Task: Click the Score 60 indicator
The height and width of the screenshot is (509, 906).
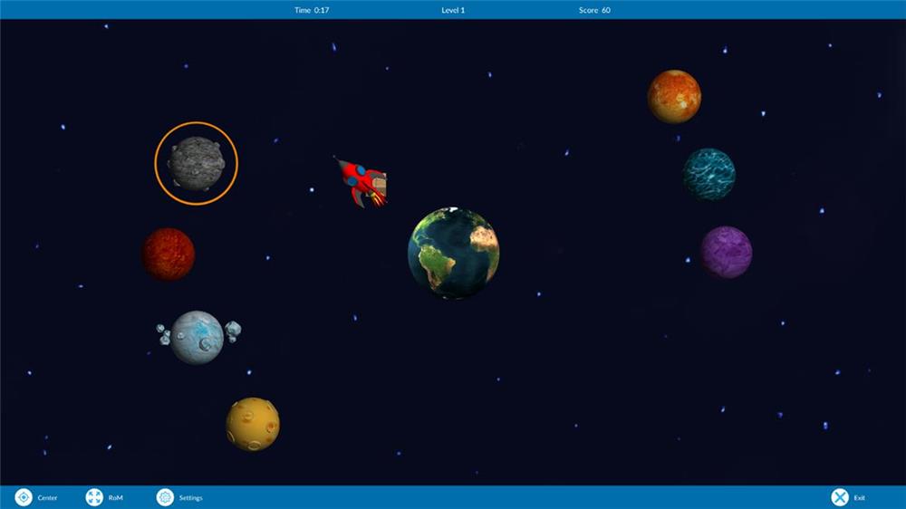Action: point(594,10)
